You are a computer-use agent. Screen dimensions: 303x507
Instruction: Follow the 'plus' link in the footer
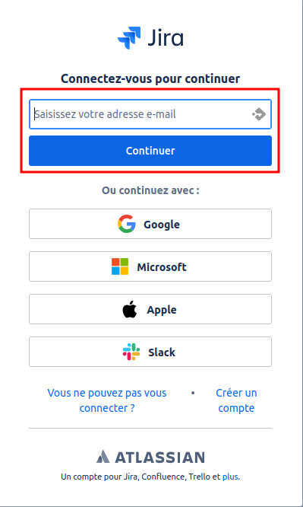point(230,477)
